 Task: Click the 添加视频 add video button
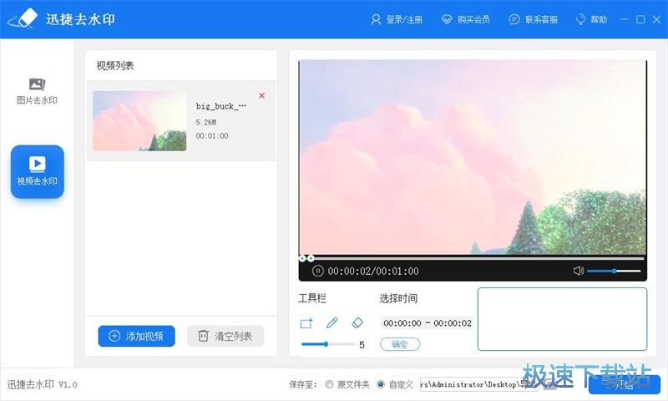pos(136,336)
